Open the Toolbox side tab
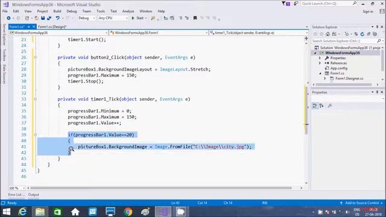The width and height of the screenshot is (386, 217). coord(4,55)
